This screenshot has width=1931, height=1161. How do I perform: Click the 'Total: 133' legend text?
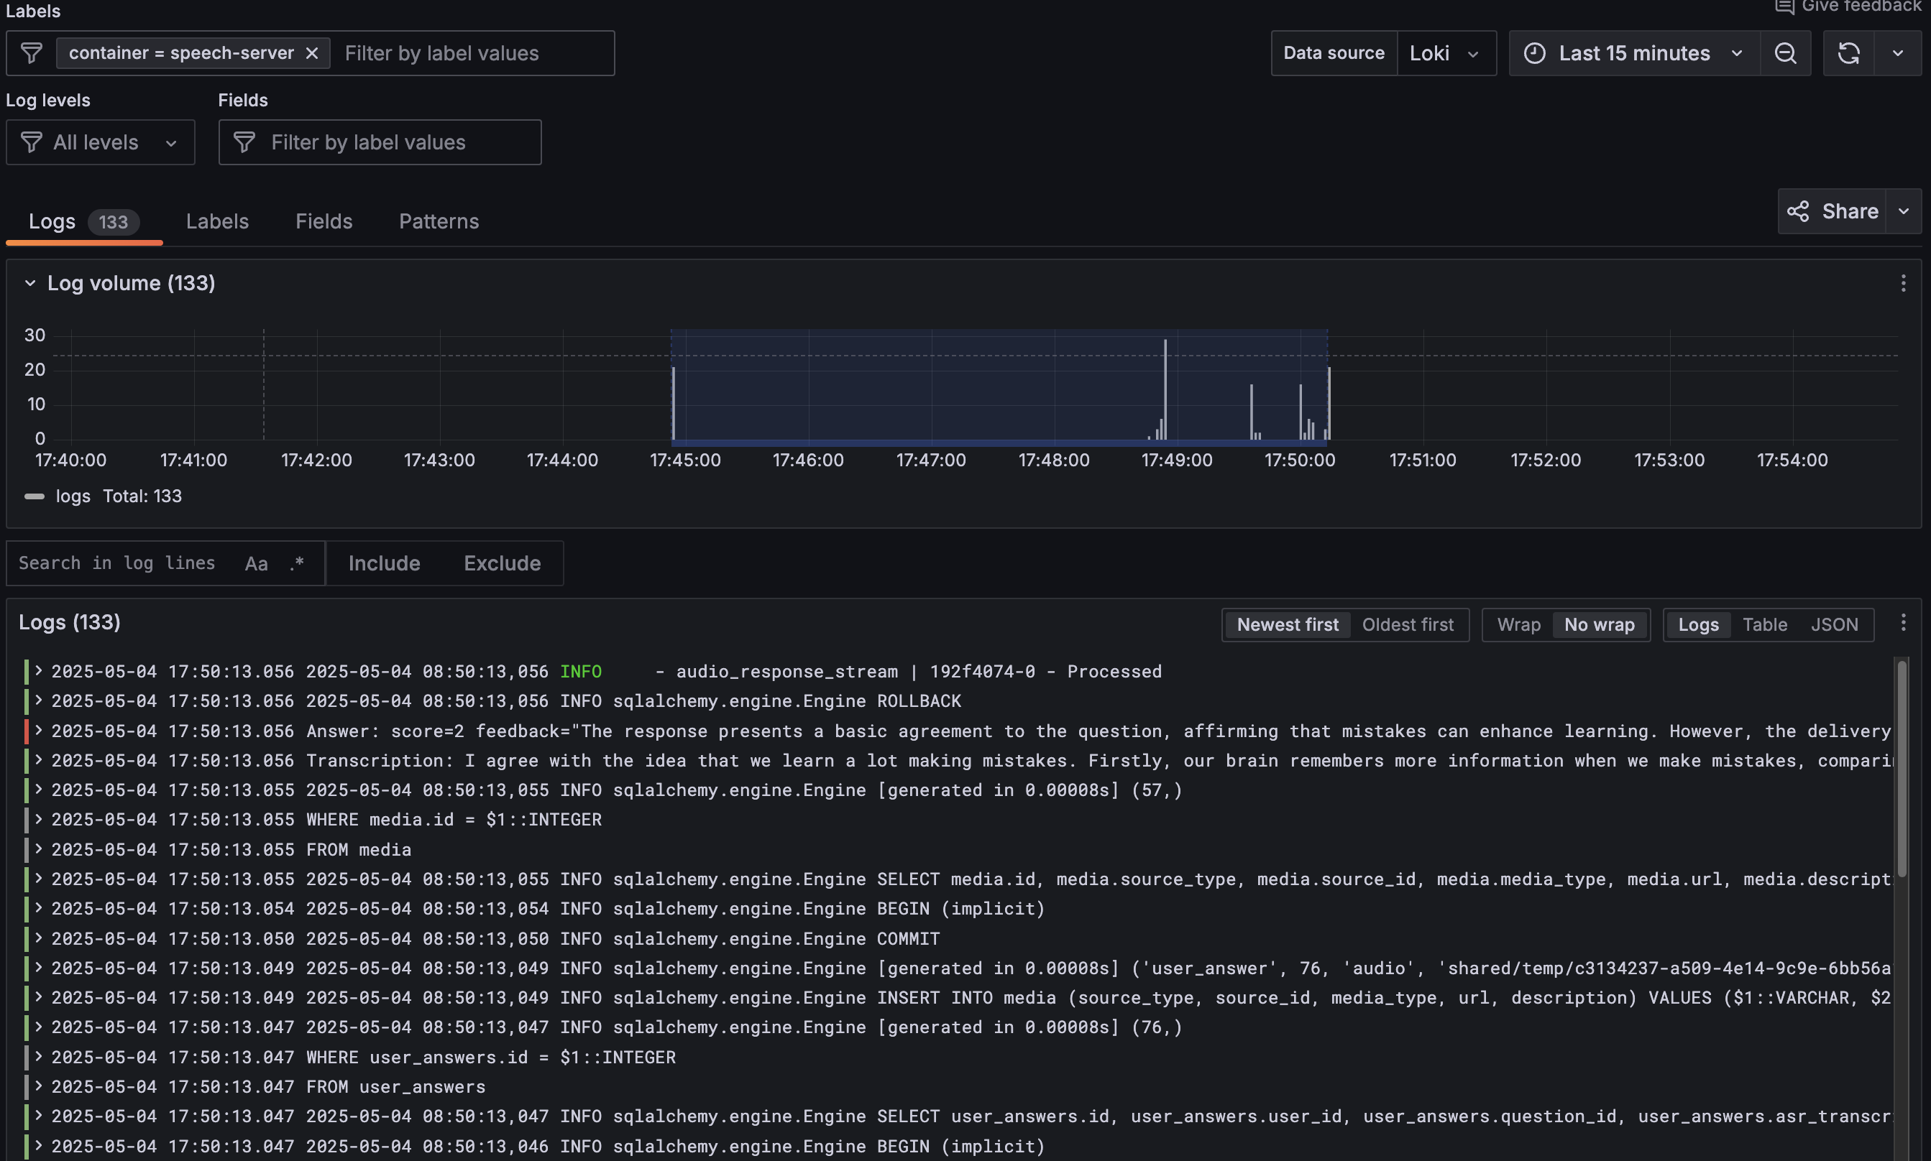[x=142, y=496]
